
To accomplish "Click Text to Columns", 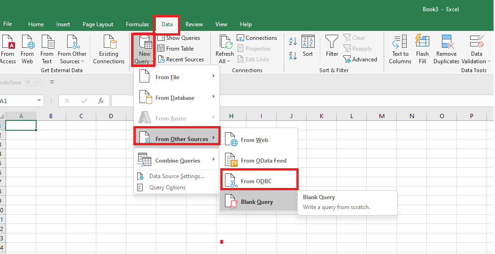I will tap(400, 50).
